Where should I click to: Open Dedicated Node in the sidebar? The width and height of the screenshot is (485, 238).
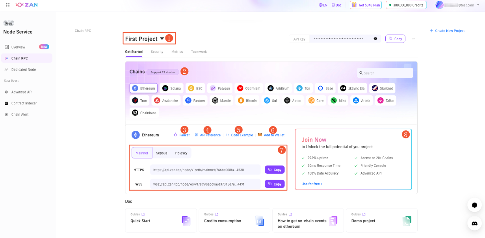point(23,69)
